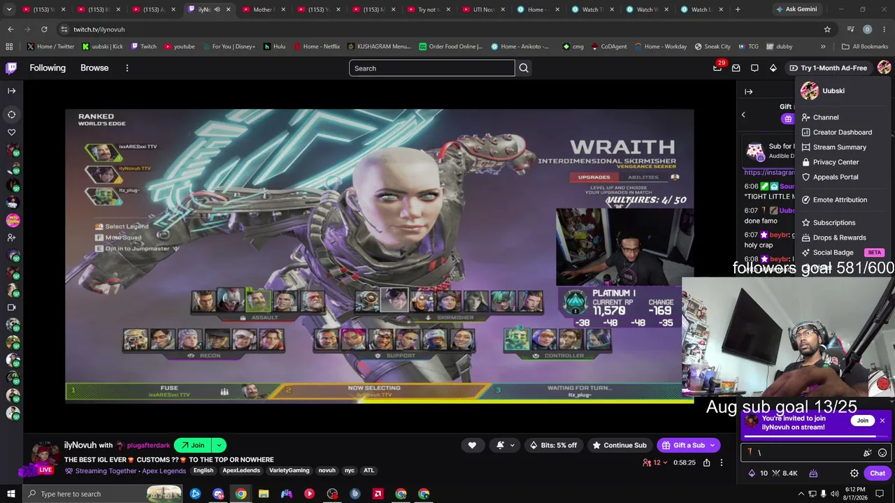895x503 pixels.
Task: Open the Ask Gemini button
Action: point(796,10)
